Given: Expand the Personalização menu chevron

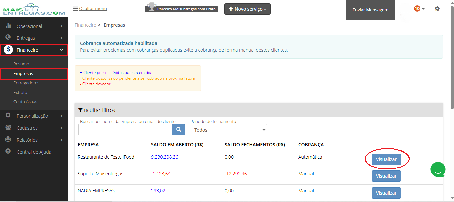Looking at the screenshot, I should 62,116.
